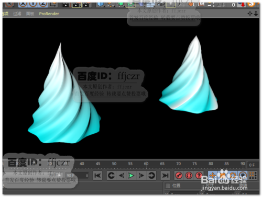The height and width of the screenshot is (197, 262).
Task: Go to start of animation
Action: pyautogui.click(x=97, y=176)
